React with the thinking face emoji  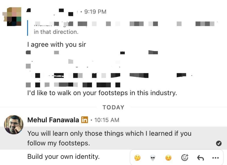point(137,158)
